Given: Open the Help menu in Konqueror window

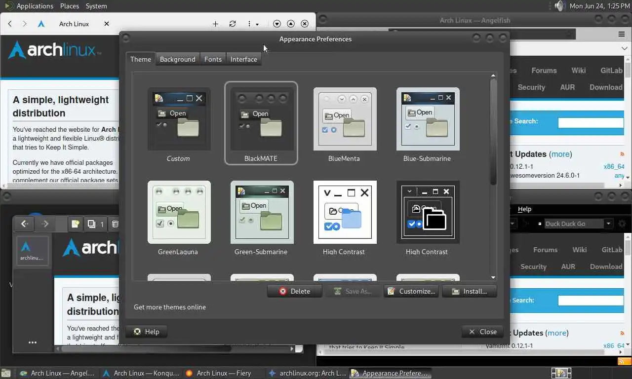Looking at the screenshot, I should click(524, 209).
